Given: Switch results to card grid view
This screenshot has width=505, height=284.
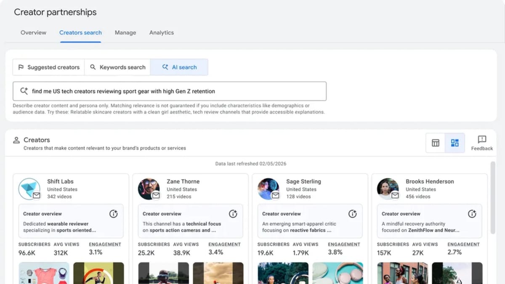Looking at the screenshot, I should coord(455,143).
